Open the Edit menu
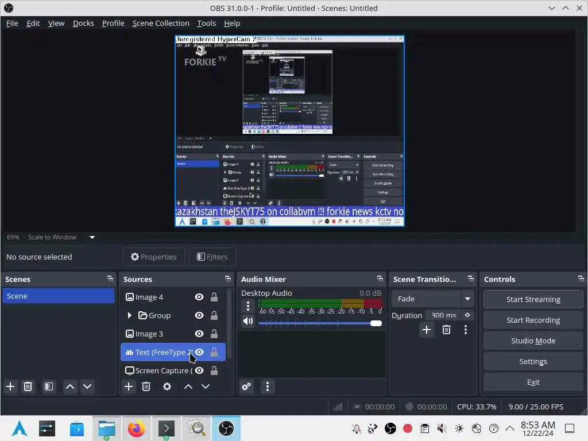This screenshot has height=441, width=588. click(x=33, y=23)
